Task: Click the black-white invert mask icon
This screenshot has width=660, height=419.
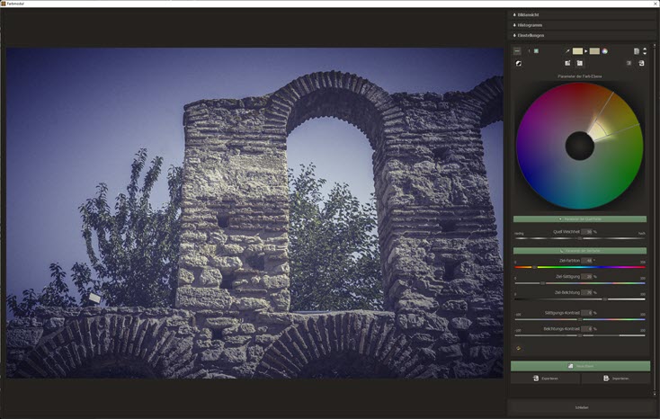Action: (x=519, y=63)
